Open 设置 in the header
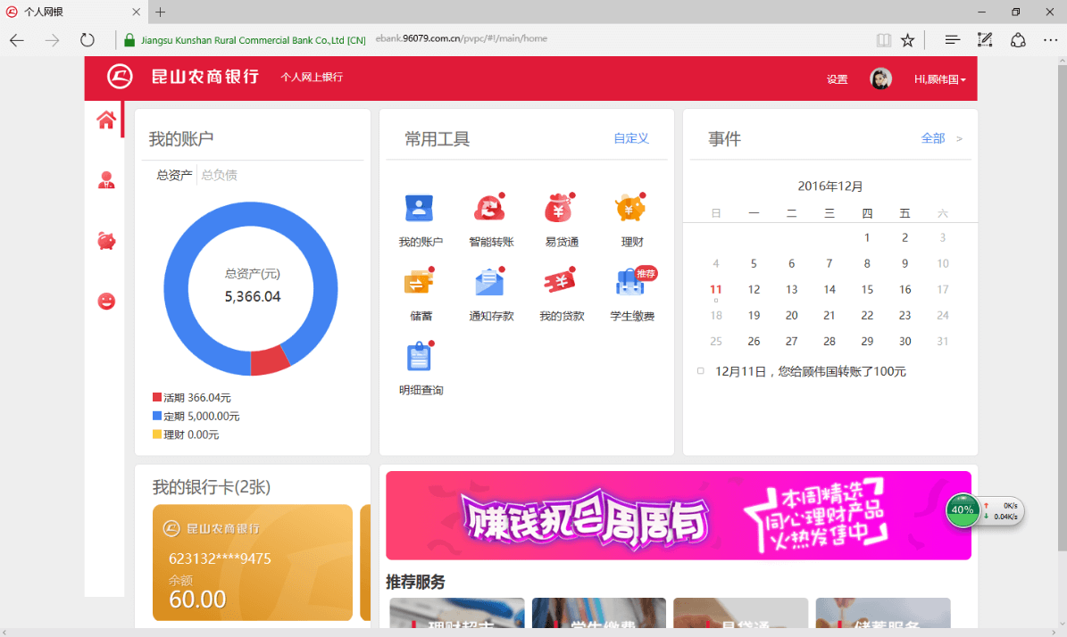Image resolution: width=1067 pixels, height=637 pixels. click(x=837, y=79)
